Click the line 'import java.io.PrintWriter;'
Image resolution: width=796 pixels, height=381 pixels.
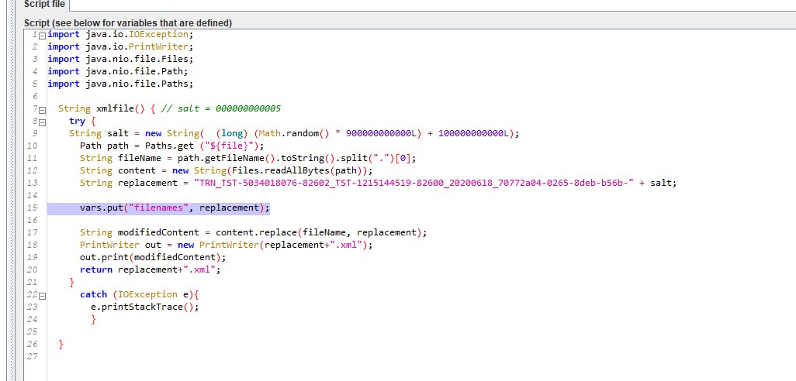pyautogui.click(x=121, y=46)
